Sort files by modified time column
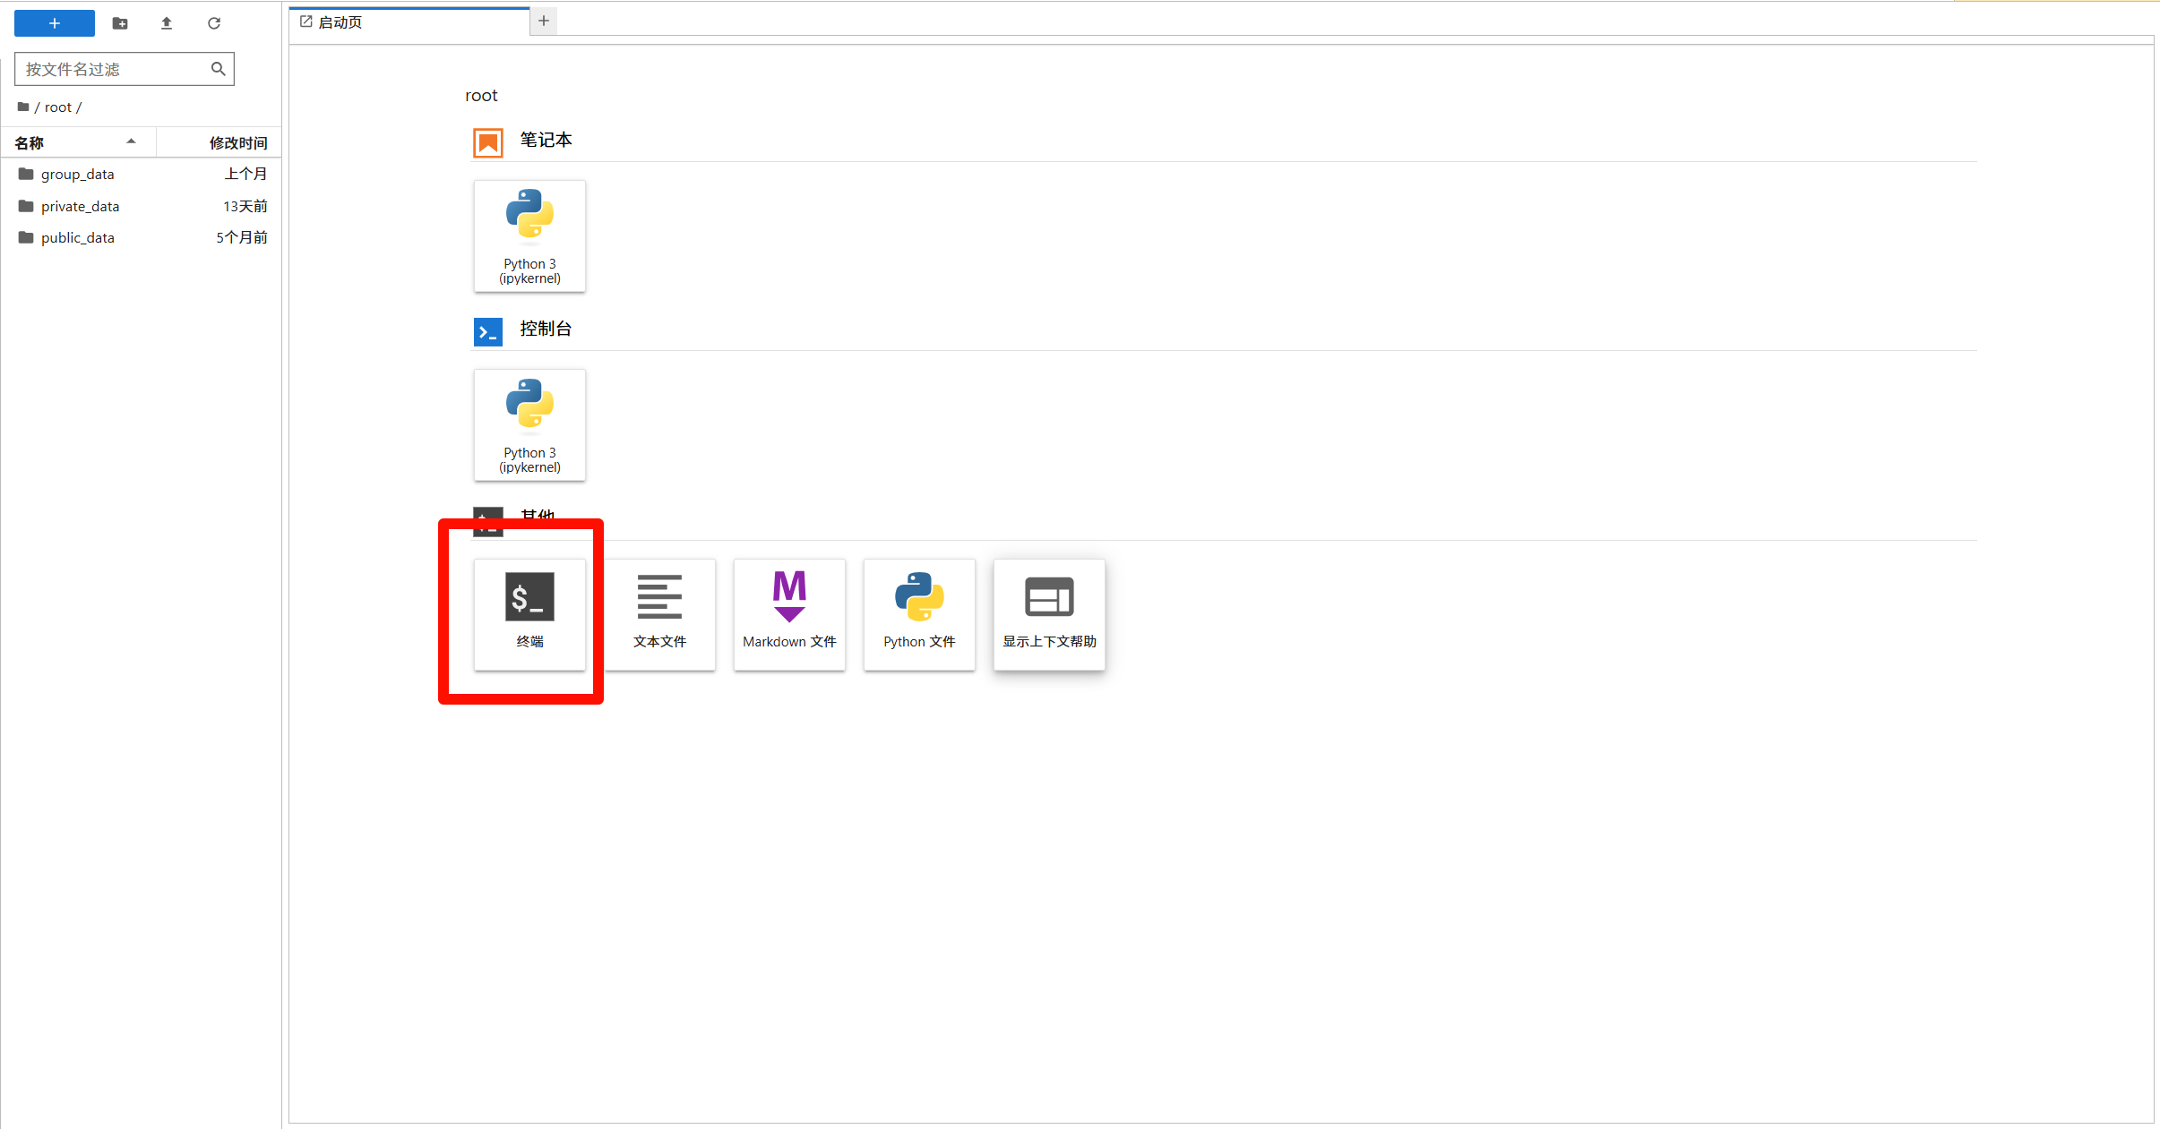Image resolution: width=2160 pixels, height=1129 pixels. (237, 142)
